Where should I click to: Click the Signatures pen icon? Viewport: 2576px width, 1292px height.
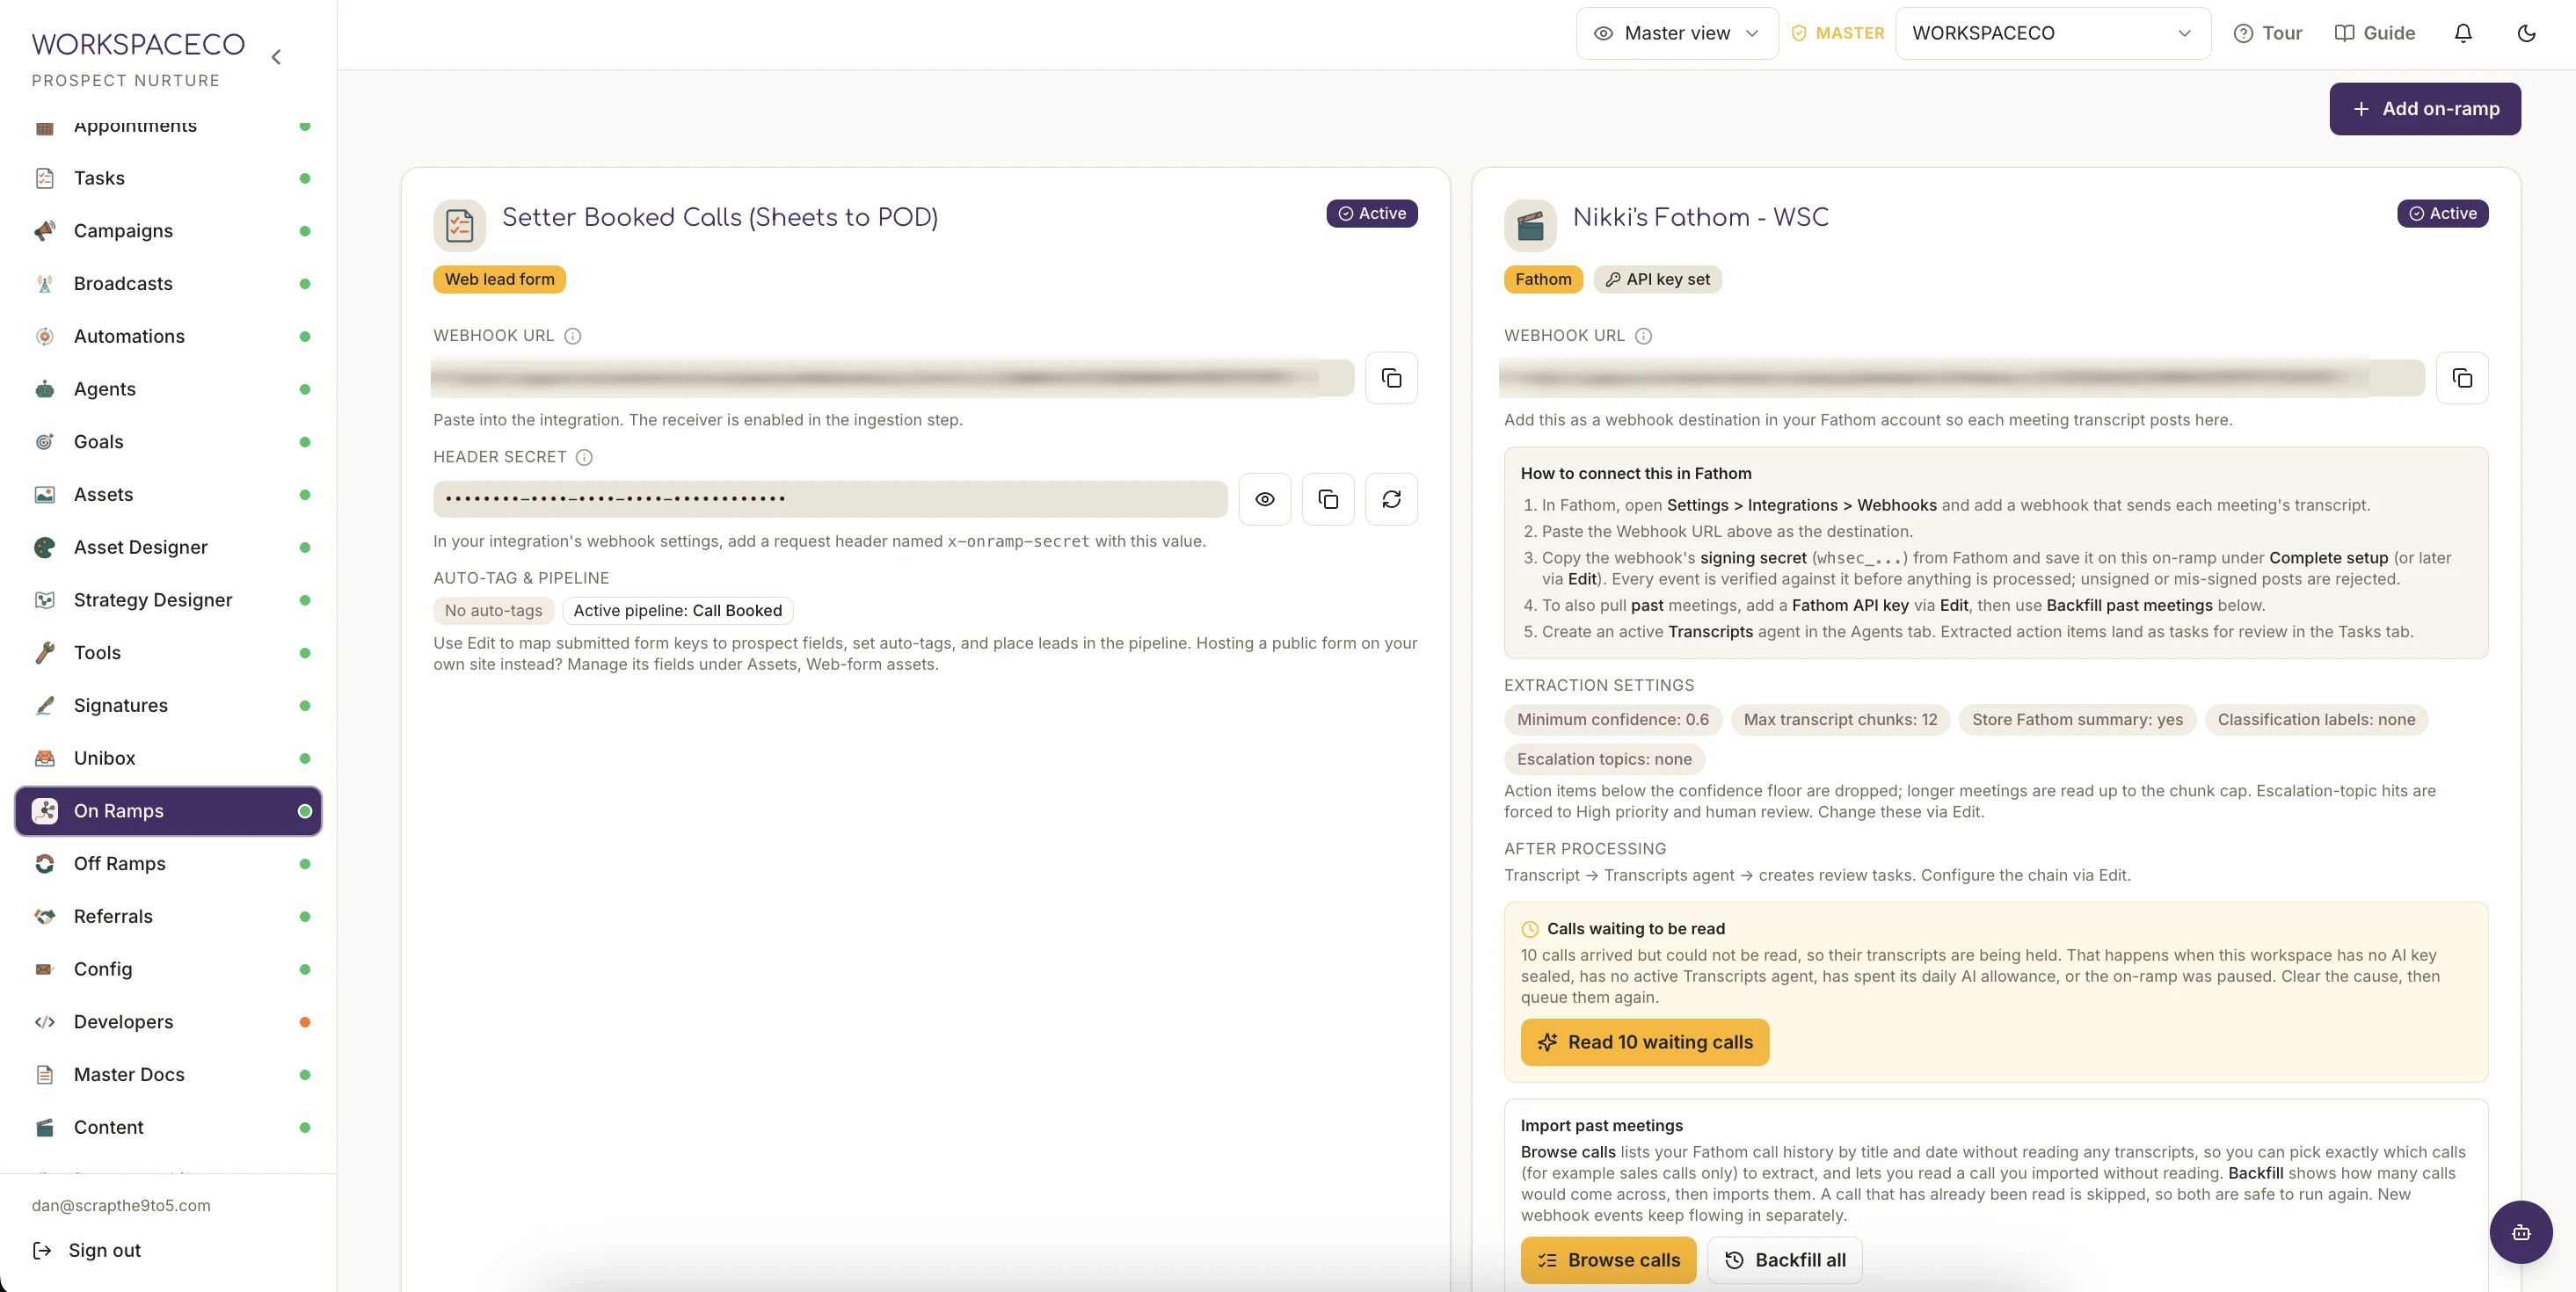pyautogui.click(x=45, y=705)
